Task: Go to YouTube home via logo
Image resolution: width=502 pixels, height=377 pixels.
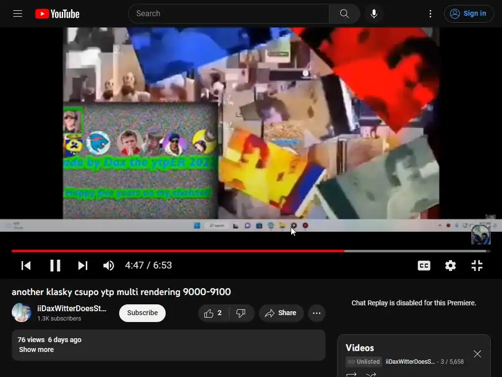Action: coord(57,14)
